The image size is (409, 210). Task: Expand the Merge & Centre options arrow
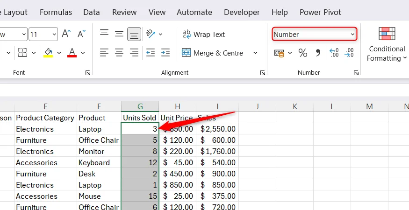[255, 53]
